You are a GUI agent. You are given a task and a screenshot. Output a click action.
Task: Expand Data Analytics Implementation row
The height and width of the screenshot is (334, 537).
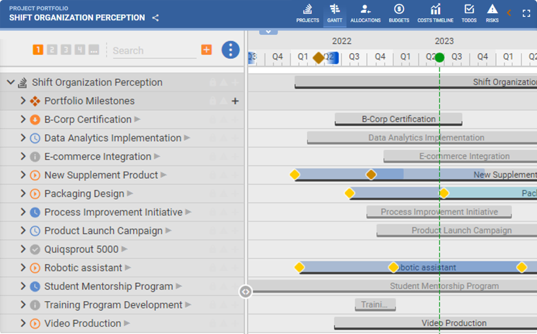(x=23, y=138)
